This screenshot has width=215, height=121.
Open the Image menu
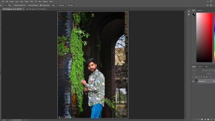[x=12, y=1]
